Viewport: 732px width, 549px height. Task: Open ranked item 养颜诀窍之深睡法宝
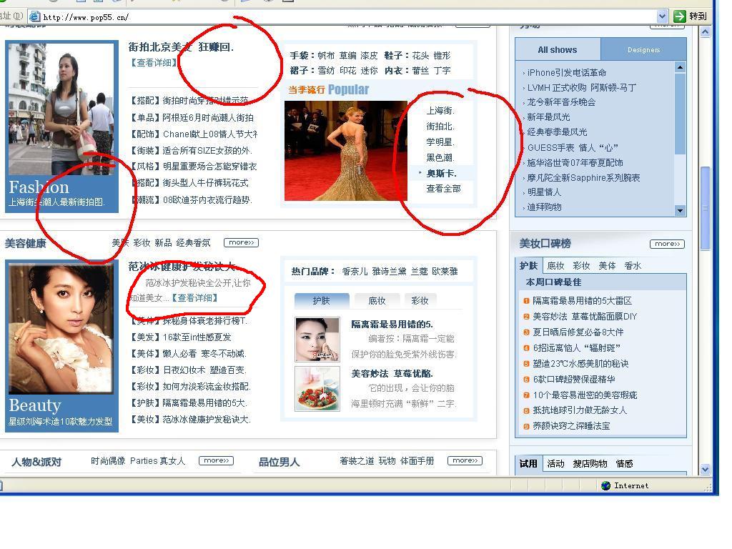coord(571,426)
